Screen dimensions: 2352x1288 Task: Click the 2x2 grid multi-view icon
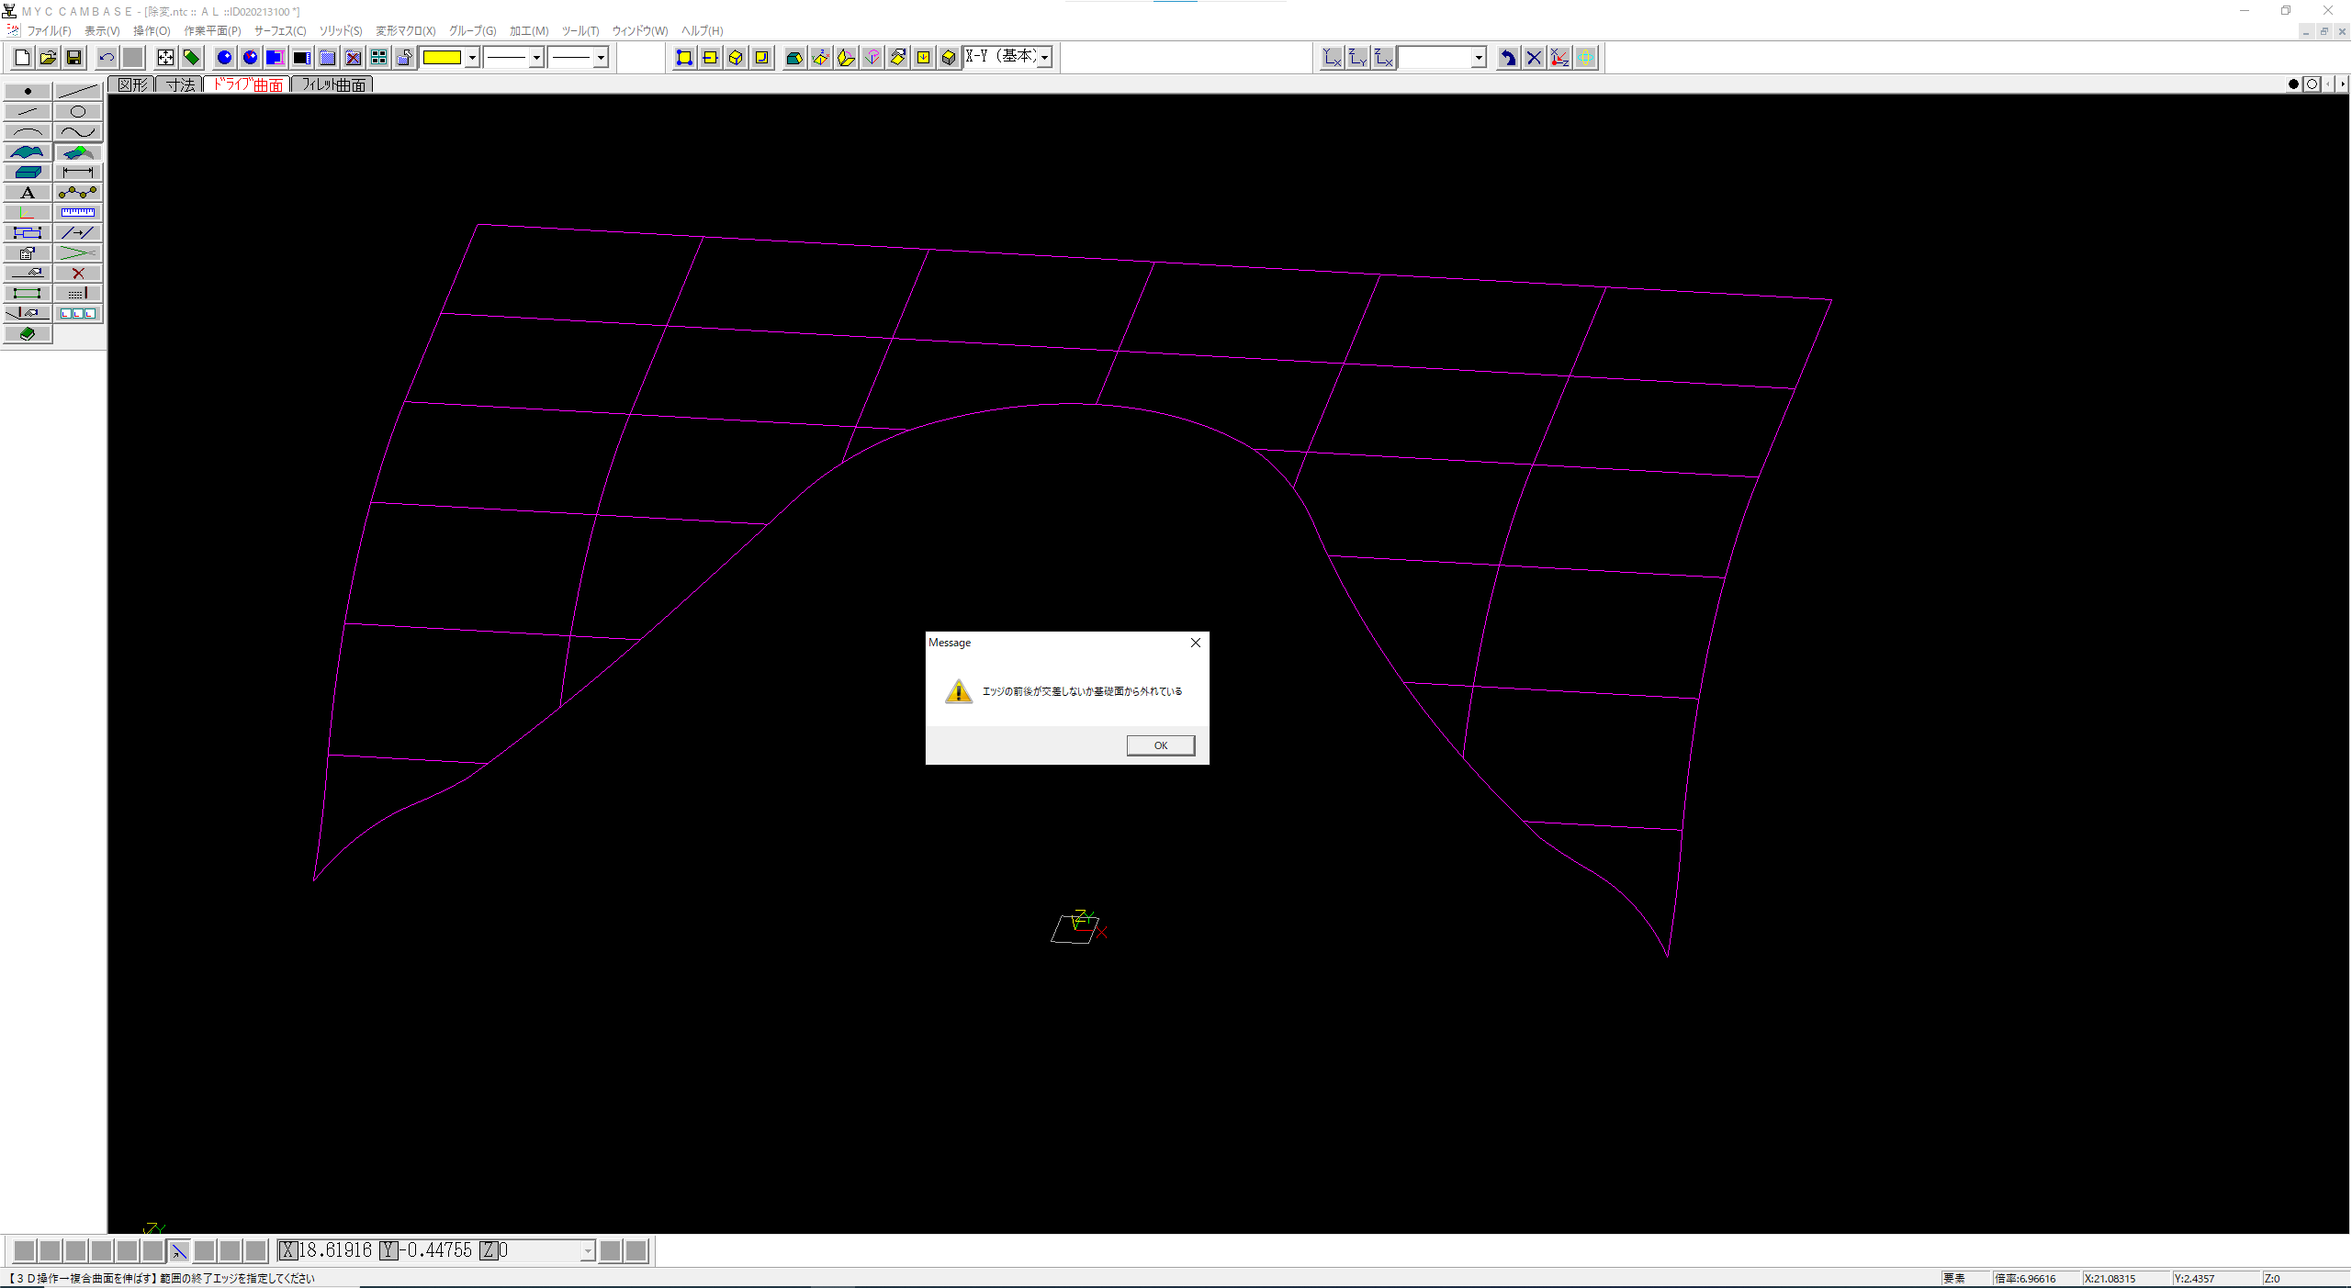pos(378,58)
